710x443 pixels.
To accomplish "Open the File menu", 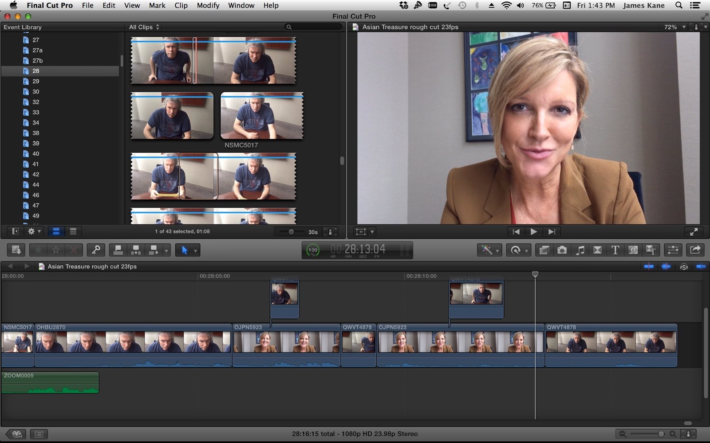I will click(x=87, y=5).
